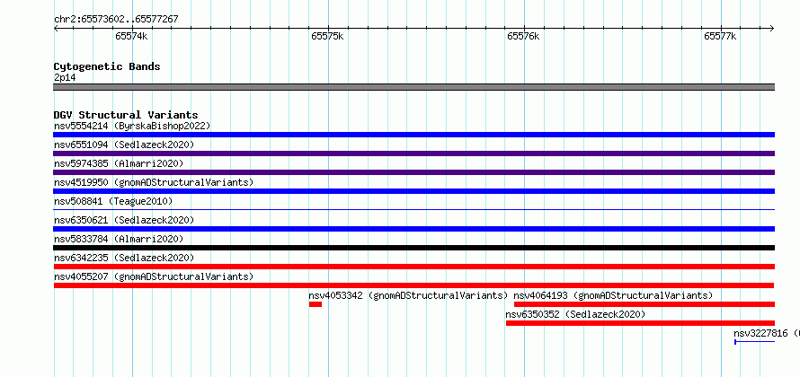Select the short red nsv4053342 bar
This screenshot has width=800, height=377.
(316, 304)
